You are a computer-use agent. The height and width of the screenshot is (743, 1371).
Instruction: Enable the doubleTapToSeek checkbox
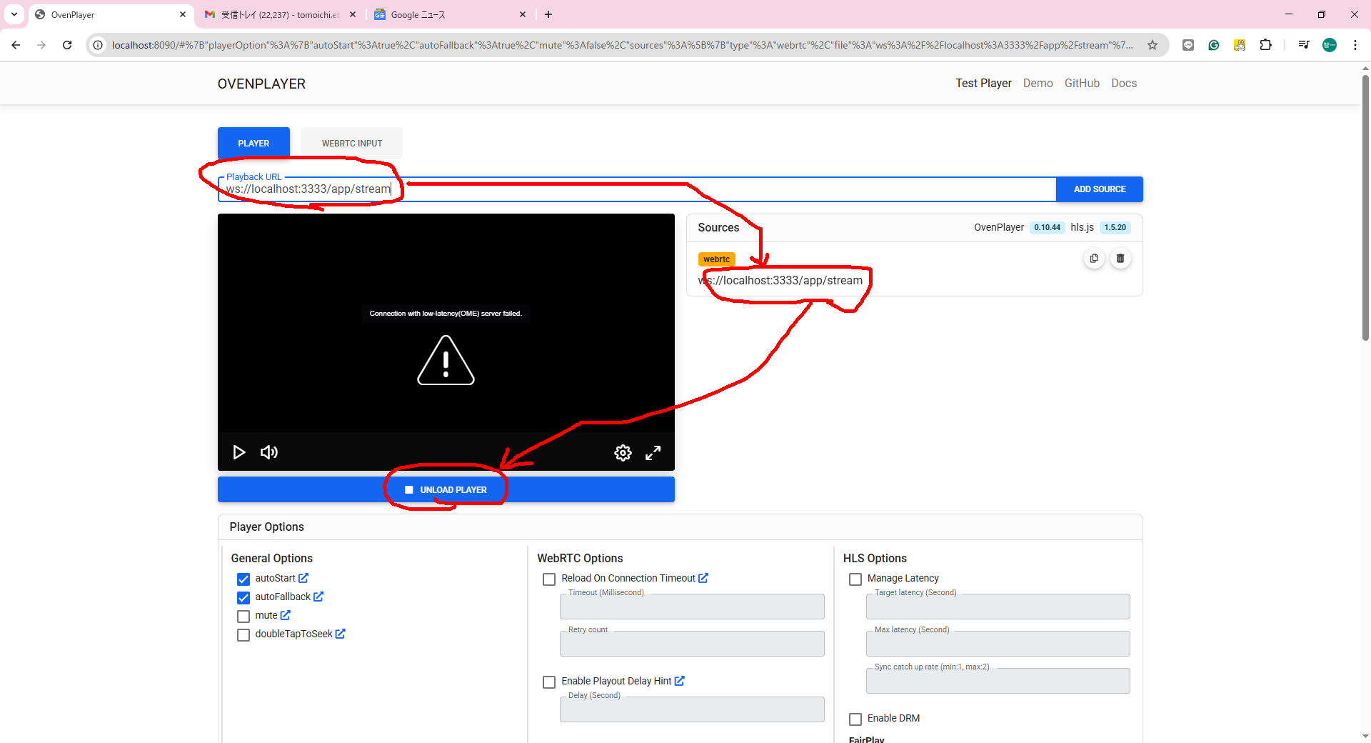pyautogui.click(x=243, y=634)
